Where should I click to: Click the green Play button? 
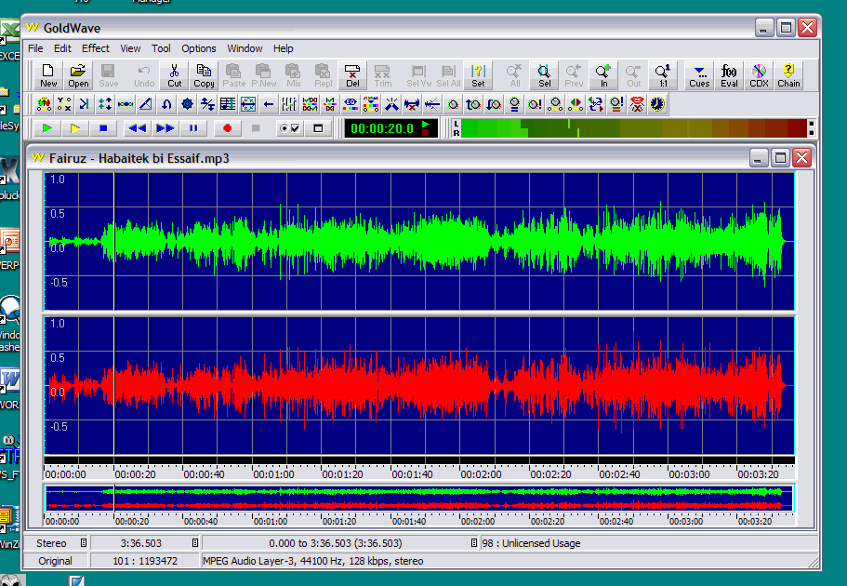(x=47, y=128)
